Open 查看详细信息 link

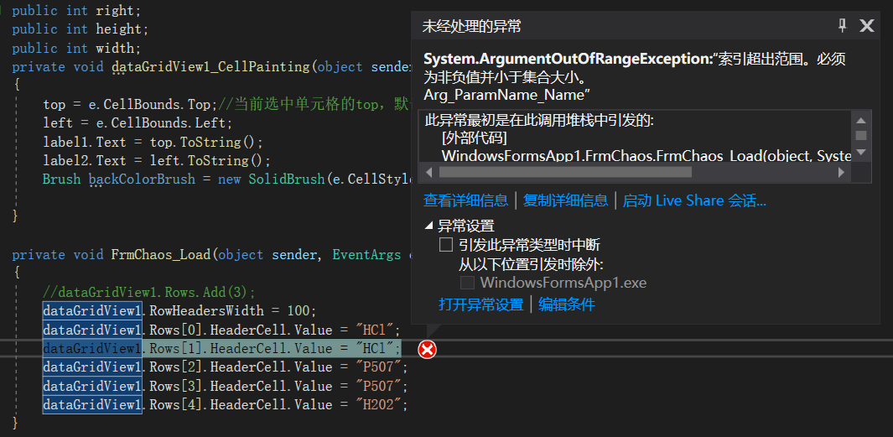(465, 200)
